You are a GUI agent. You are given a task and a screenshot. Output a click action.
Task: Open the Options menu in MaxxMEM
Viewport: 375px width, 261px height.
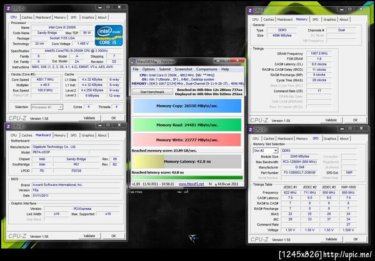pos(149,69)
